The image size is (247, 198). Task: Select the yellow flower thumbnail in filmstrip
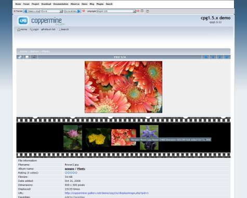coord(98,138)
